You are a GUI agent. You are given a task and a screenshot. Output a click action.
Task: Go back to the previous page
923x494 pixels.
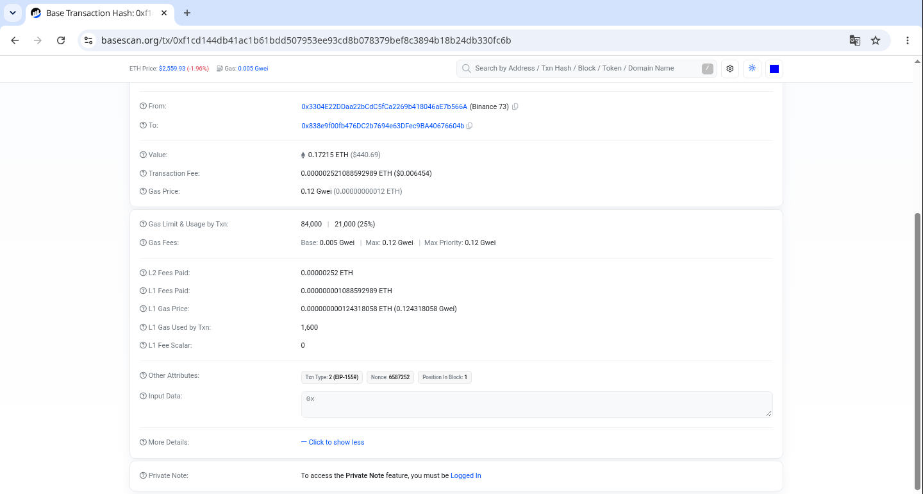(15, 40)
